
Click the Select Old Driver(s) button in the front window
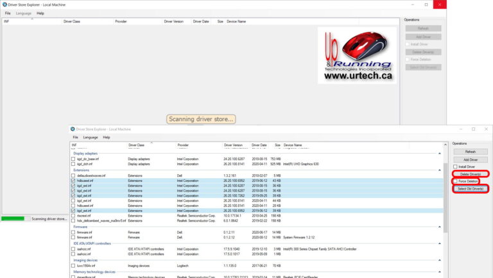(471, 188)
